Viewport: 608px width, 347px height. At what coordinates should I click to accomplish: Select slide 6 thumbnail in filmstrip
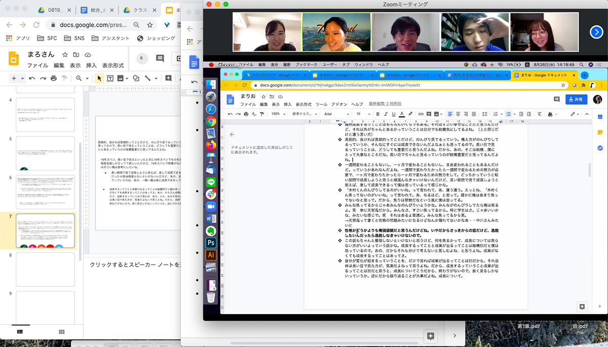click(45, 192)
